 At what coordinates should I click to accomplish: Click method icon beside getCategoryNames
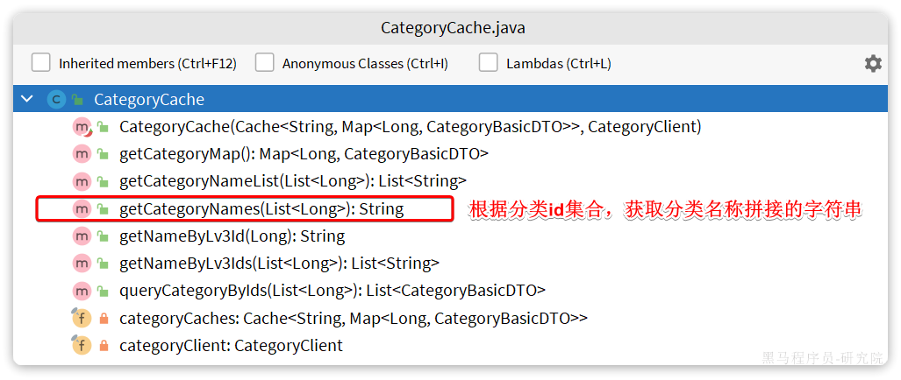click(x=82, y=209)
